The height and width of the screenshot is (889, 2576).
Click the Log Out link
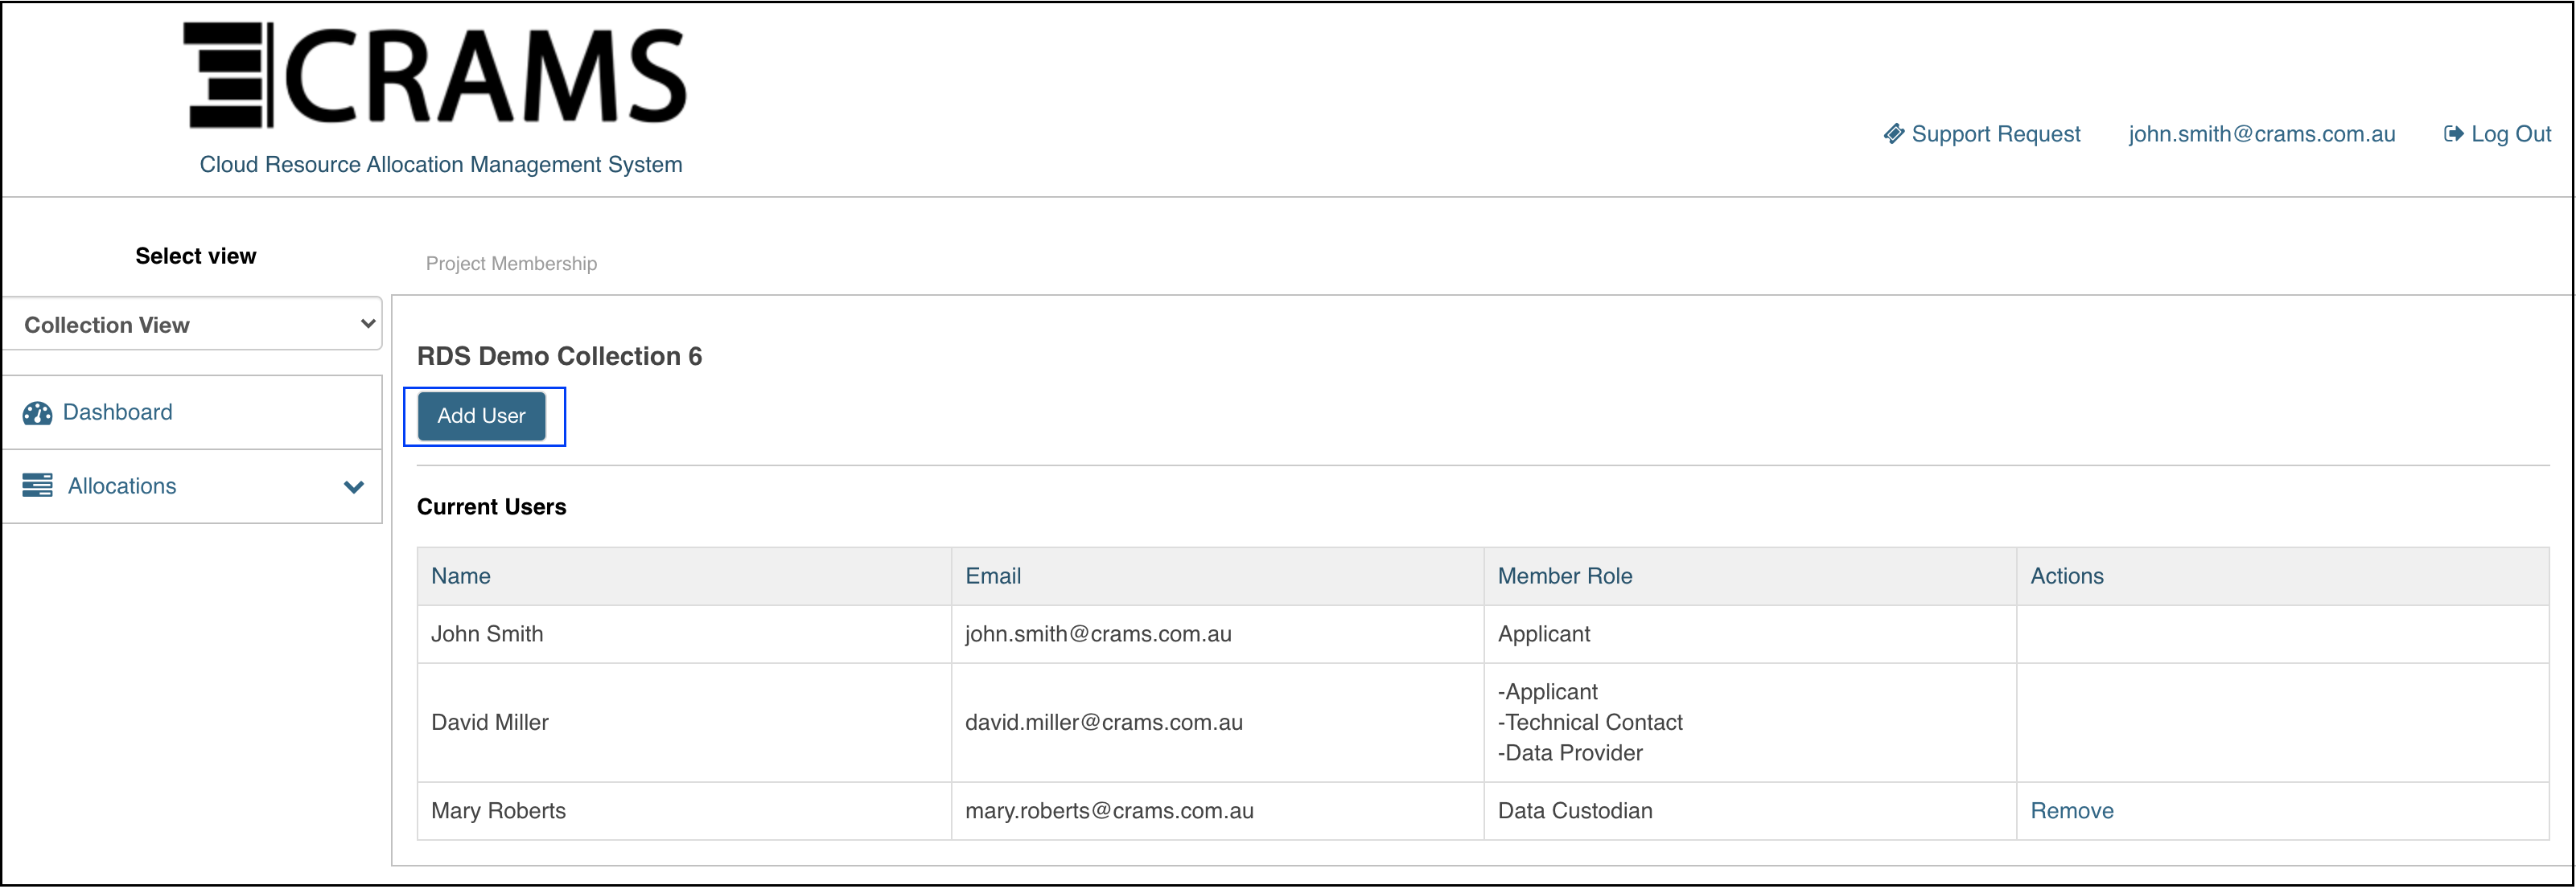tap(2497, 134)
